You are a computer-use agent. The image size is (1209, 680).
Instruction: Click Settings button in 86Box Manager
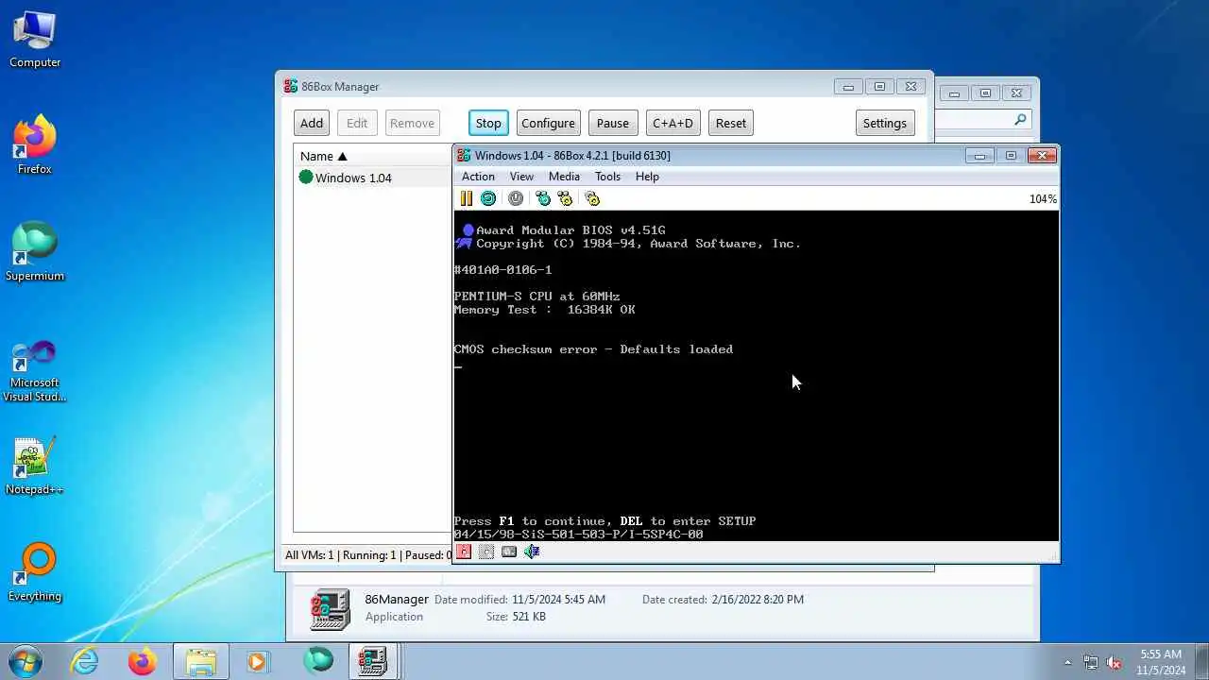(x=884, y=123)
